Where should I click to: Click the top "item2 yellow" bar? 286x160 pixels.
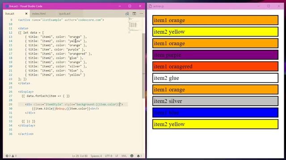click(215, 32)
